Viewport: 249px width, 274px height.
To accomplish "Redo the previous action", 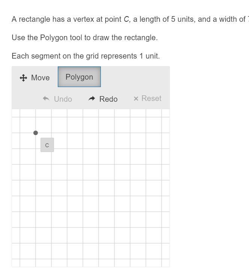I will 103,99.
